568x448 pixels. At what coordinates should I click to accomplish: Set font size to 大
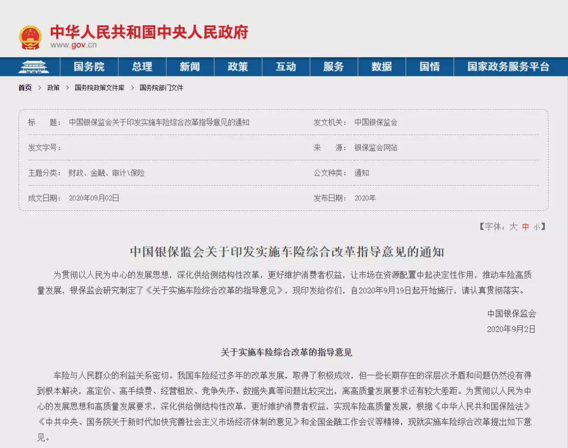[x=513, y=227]
